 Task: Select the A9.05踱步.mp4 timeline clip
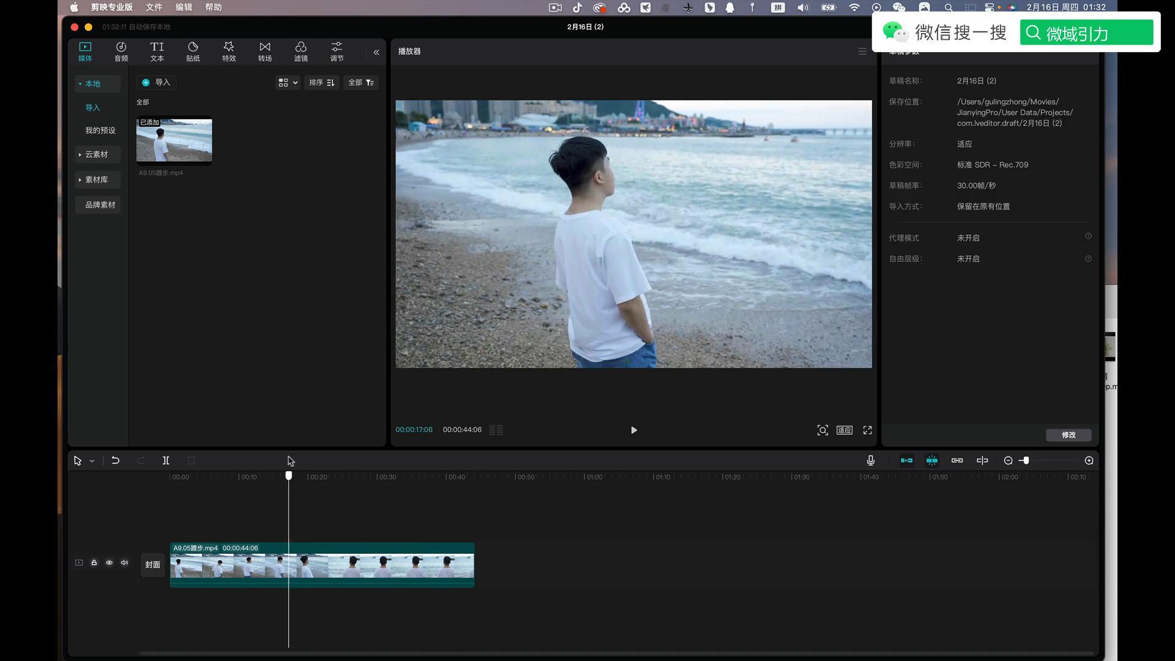click(x=322, y=565)
